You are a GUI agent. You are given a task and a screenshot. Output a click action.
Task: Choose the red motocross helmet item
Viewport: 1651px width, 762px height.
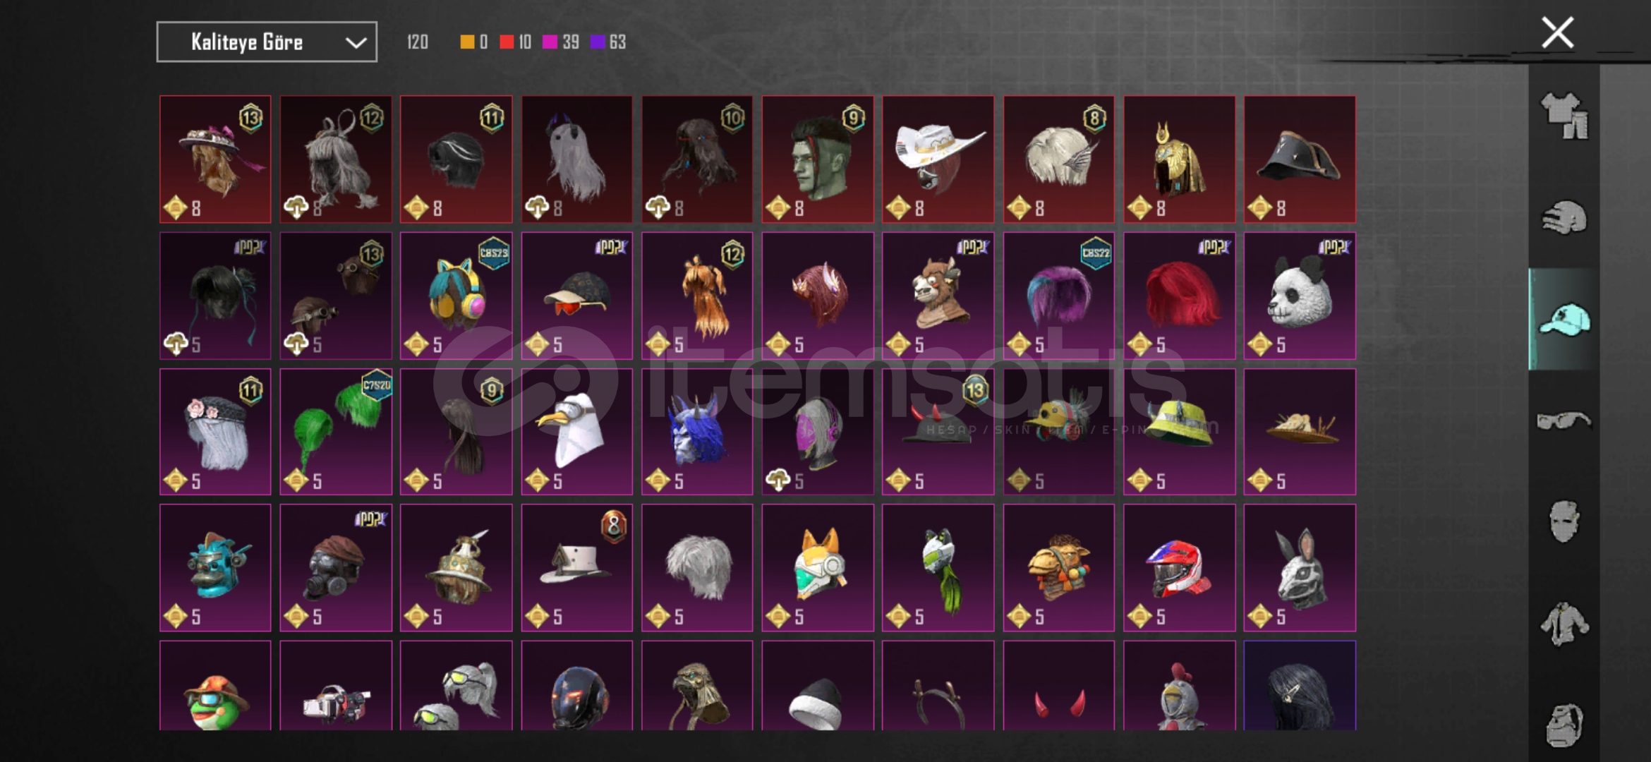tap(1179, 568)
